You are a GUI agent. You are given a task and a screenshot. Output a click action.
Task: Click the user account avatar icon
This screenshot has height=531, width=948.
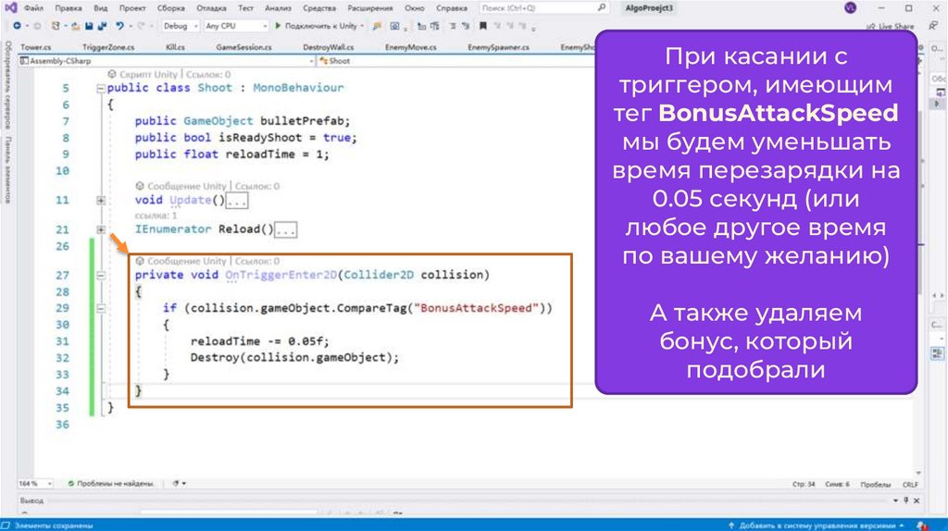coord(850,7)
